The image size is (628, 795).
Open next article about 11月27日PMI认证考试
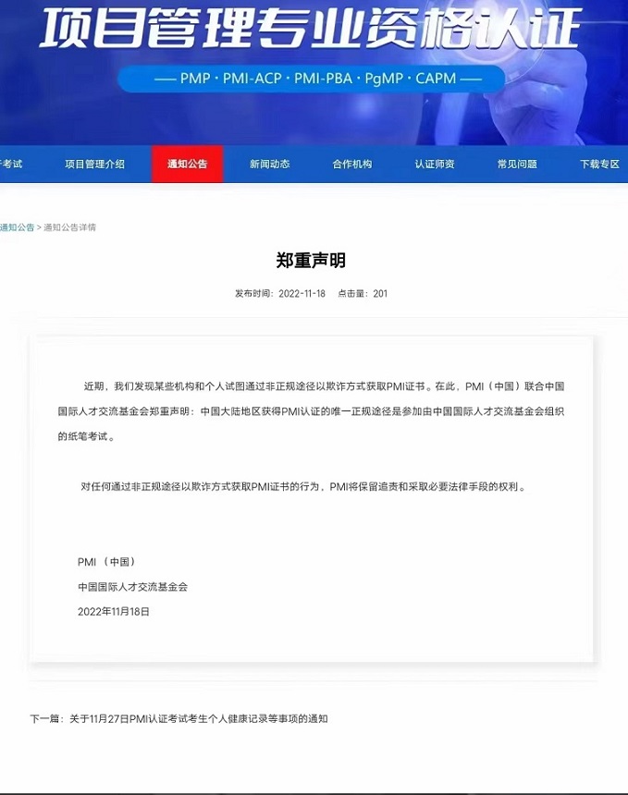tap(198, 718)
